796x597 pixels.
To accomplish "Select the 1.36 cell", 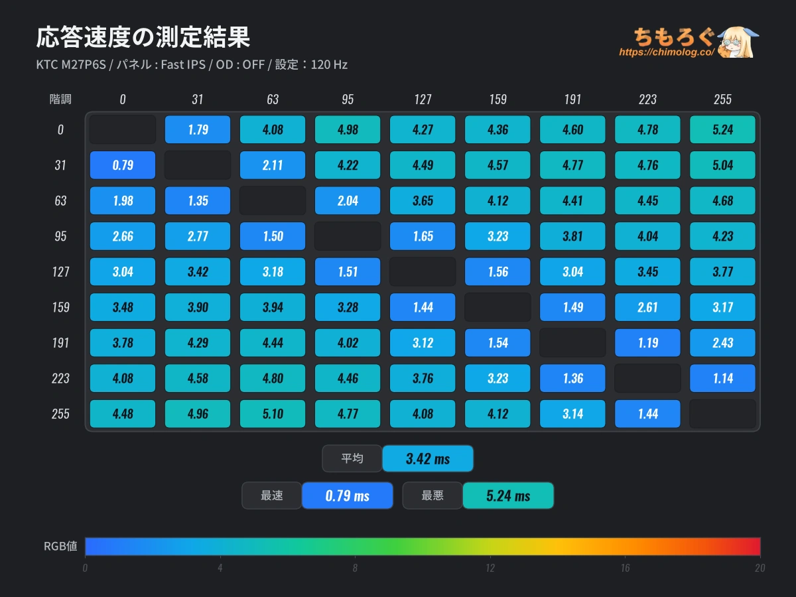I will pyautogui.click(x=572, y=378).
